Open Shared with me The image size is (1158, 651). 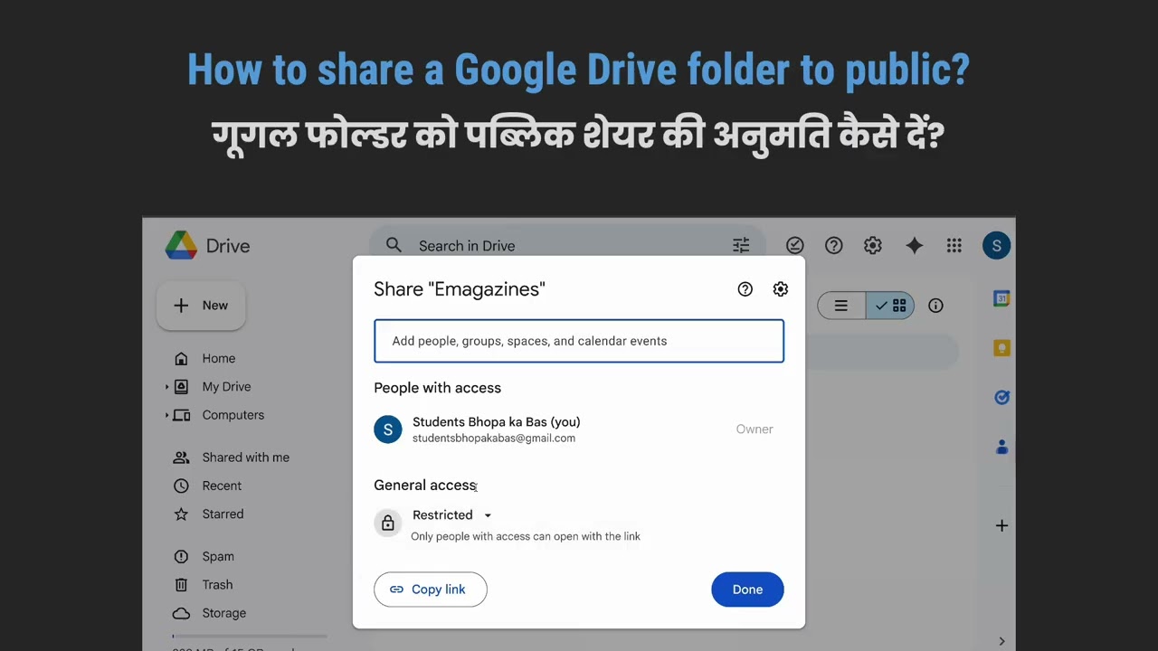tap(245, 458)
